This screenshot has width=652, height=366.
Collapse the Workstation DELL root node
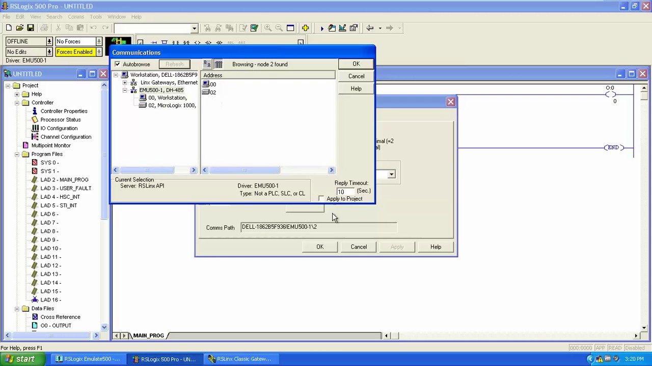[116, 75]
